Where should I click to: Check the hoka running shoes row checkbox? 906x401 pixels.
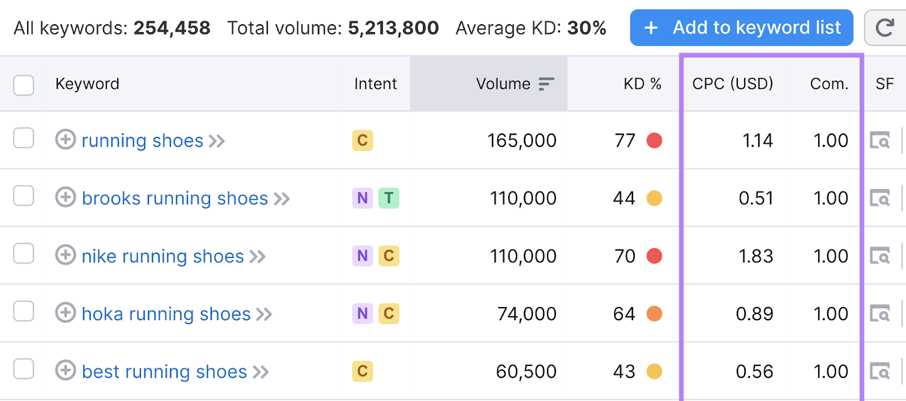(x=24, y=311)
